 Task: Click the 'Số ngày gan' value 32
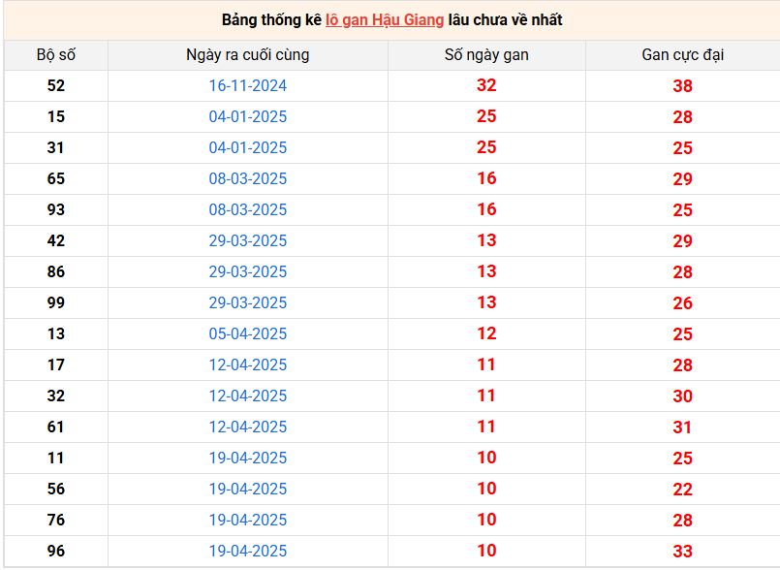pos(486,85)
